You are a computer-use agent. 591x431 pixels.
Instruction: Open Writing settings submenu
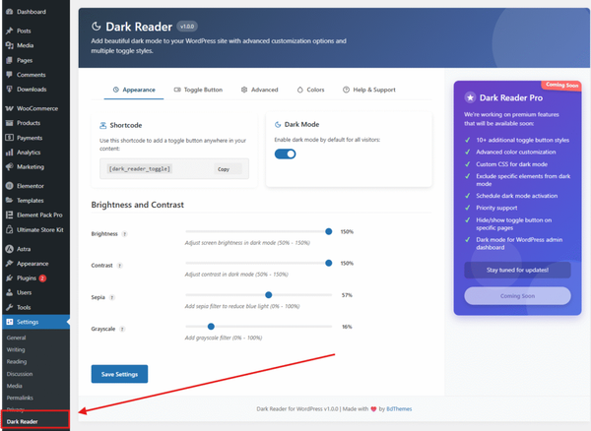point(16,349)
